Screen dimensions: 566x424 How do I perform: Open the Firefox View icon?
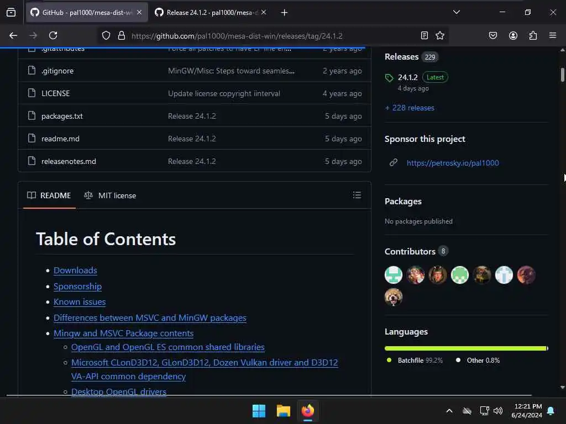pyautogui.click(x=11, y=12)
